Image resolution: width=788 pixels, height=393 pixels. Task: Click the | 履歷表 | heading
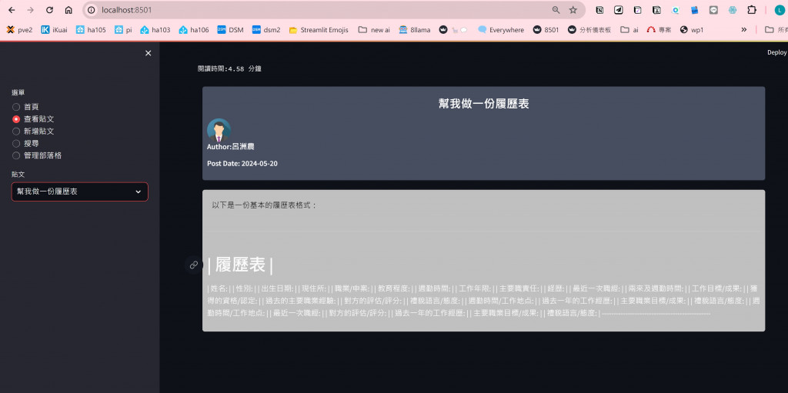[240, 265]
